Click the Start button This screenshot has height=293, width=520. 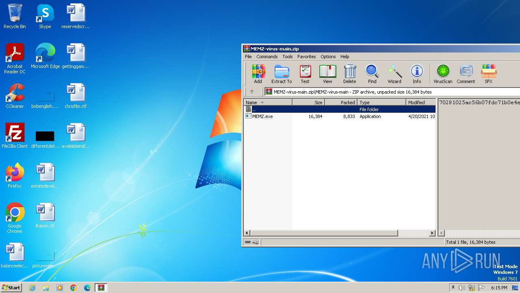point(11,288)
